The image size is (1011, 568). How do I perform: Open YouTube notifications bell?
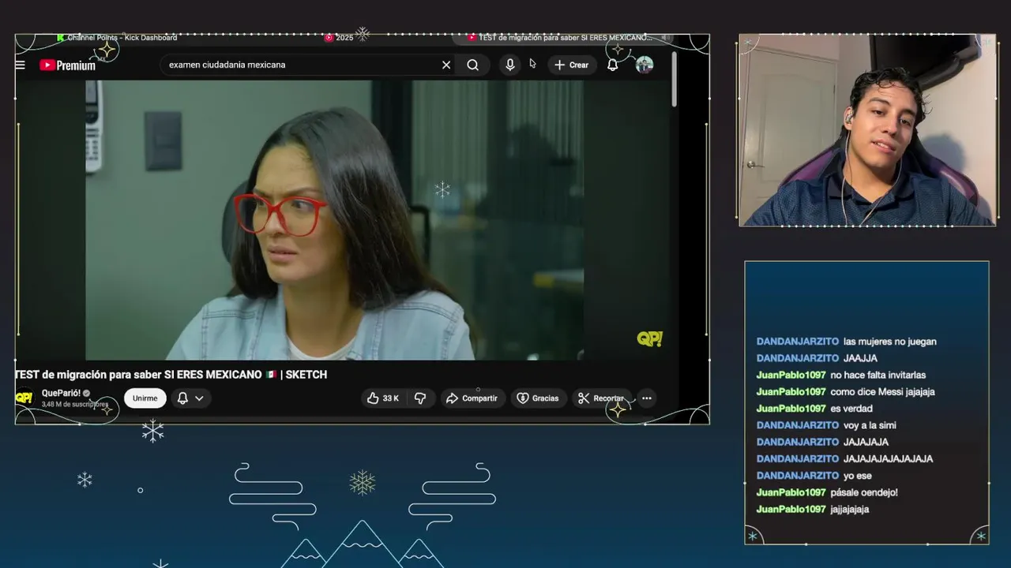coord(612,65)
